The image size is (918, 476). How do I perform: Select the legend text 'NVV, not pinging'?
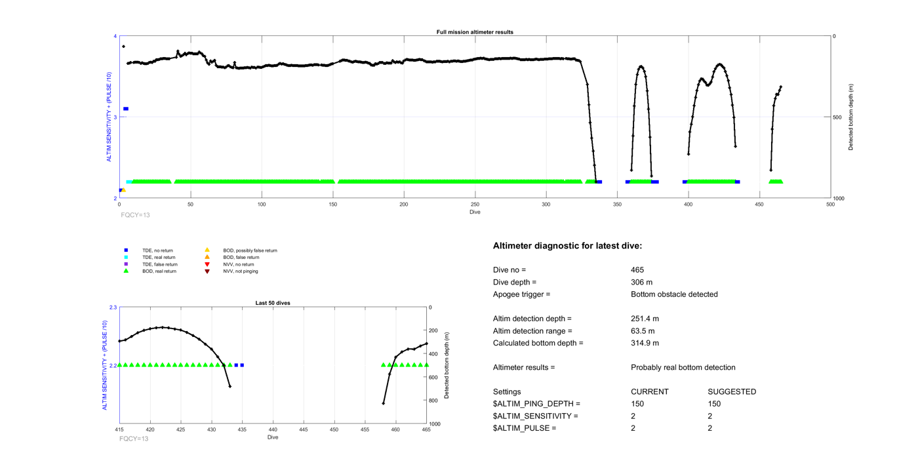pyautogui.click(x=241, y=271)
